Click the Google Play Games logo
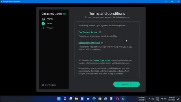The image size is (181, 102). click(52, 14)
